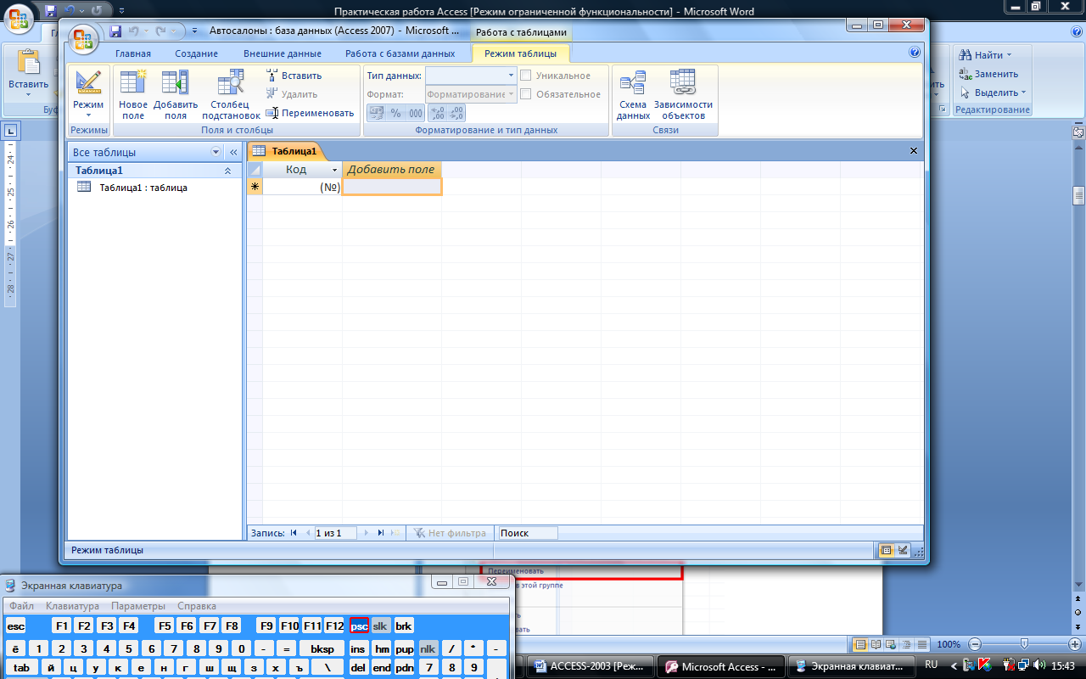The height and width of the screenshot is (679, 1086).
Task: Click Найти in Word ribbon
Action: pos(985,55)
